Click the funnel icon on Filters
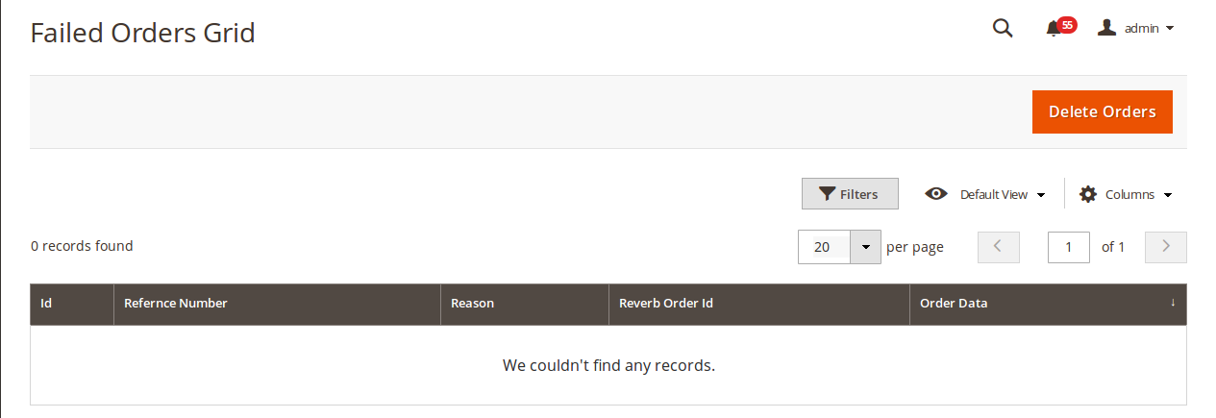This screenshot has width=1216, height=418. [827, 194]
